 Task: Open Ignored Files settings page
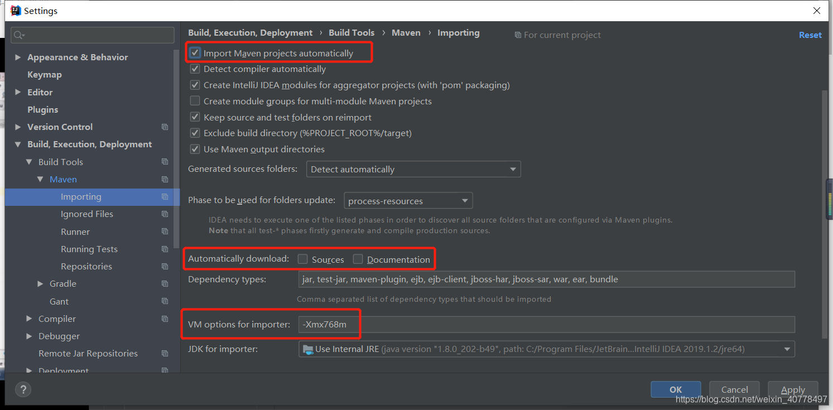[x=87, y=214]
